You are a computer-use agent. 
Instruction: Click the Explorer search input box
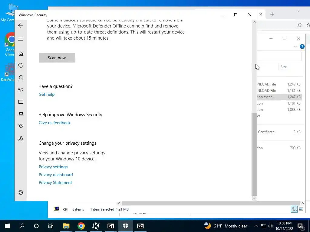tap(279, 56)
